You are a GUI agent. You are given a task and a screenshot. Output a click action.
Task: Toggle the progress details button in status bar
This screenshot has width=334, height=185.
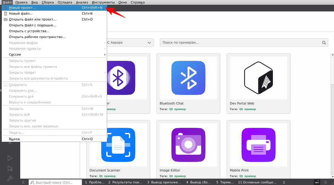(x=317, y=182)
